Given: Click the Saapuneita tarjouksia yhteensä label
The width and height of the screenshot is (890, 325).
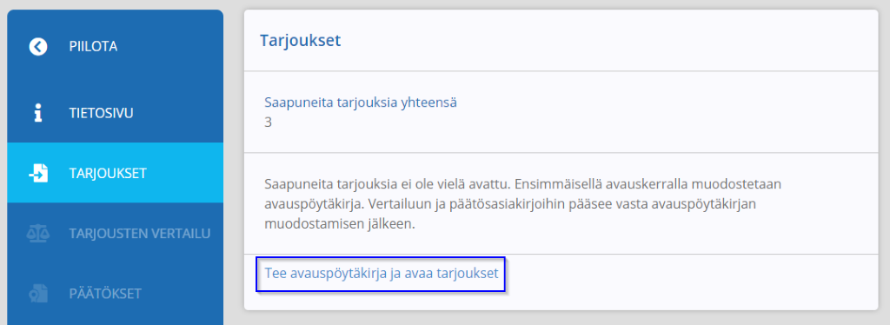Looking at the screenshot, I should [361, 103].
